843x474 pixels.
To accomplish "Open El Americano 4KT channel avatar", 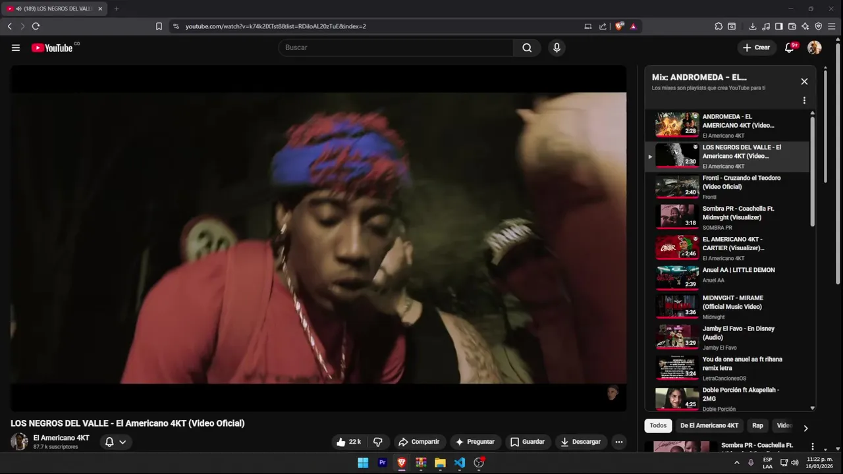I will tap(20, 442).
